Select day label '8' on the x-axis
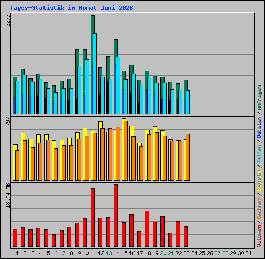This screenshot has width=265, height=259. click(x=71, y=253)
